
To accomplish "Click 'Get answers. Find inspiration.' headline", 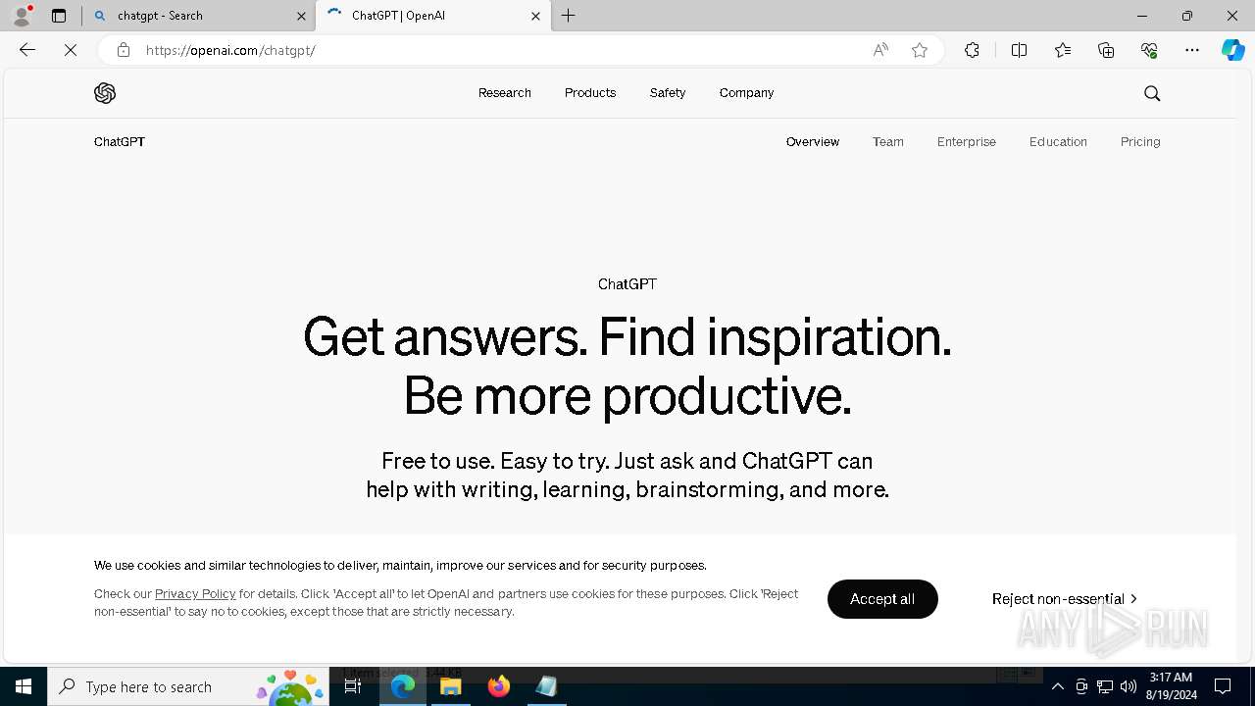I will pyautogui.click(x=627, y=337).
